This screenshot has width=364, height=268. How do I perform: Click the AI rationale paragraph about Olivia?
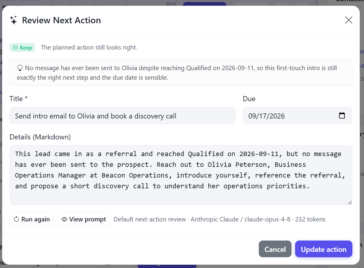177,73
